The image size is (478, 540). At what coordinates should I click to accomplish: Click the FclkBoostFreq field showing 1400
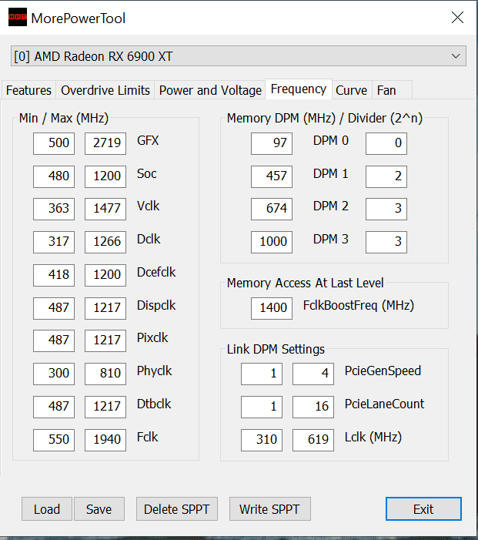tap(272, 308)
